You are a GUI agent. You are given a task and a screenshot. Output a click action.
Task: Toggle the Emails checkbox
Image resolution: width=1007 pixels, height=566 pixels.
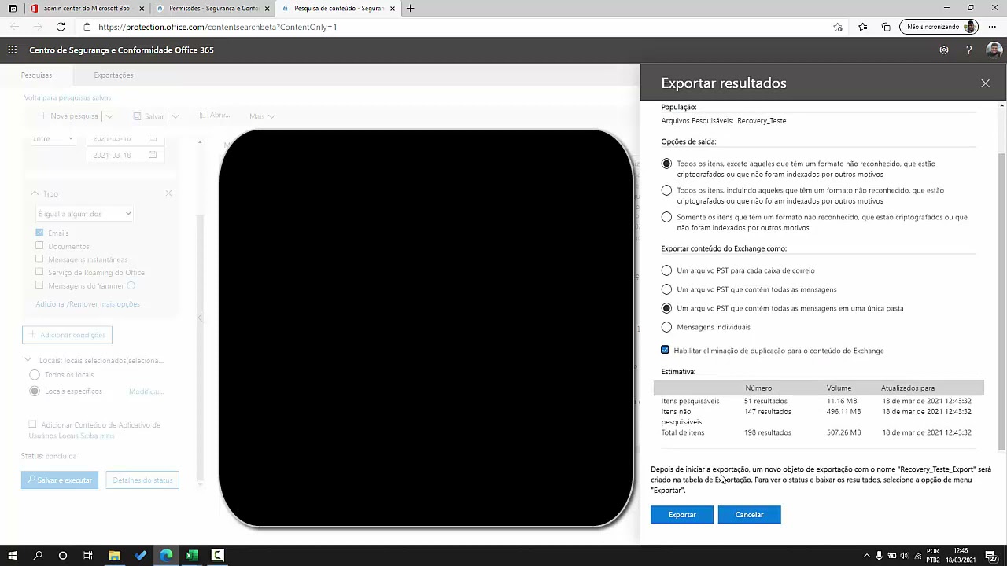click(39, 233)
